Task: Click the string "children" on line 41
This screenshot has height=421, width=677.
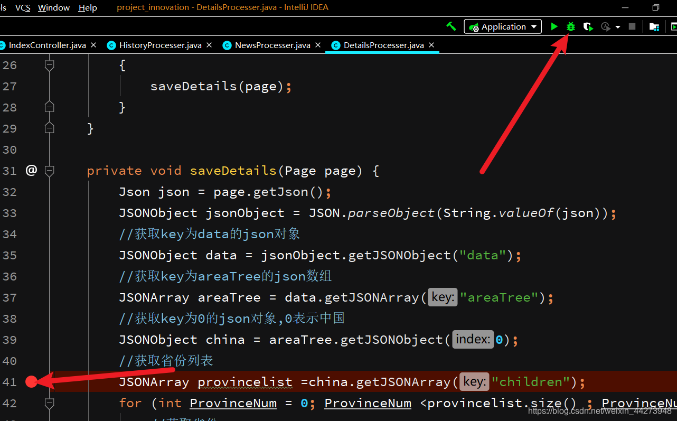Action: click(531, 382)
